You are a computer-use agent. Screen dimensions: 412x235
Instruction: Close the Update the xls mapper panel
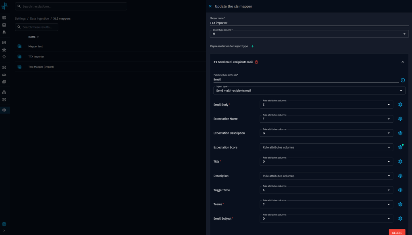click(x=210, y=6)
